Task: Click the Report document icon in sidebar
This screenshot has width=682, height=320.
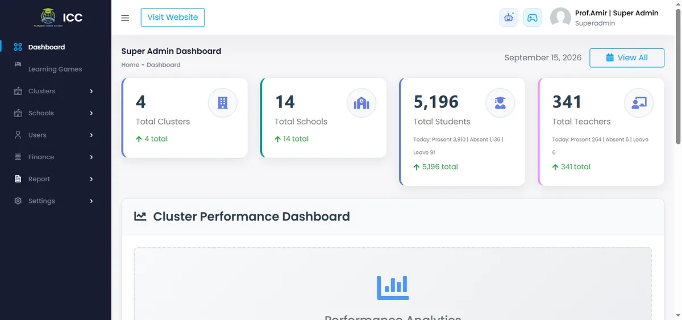Action: pyautogui.click(x=18, y=179)
